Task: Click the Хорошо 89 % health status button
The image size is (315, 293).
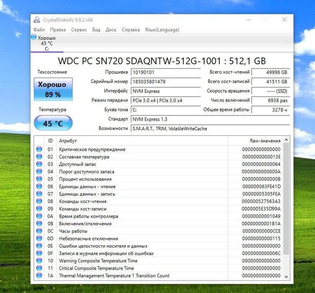Action: [53, 89]
